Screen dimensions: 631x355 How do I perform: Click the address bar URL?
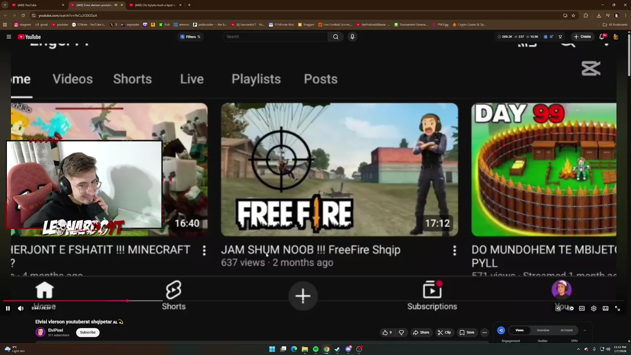click(x=68, y=15)
